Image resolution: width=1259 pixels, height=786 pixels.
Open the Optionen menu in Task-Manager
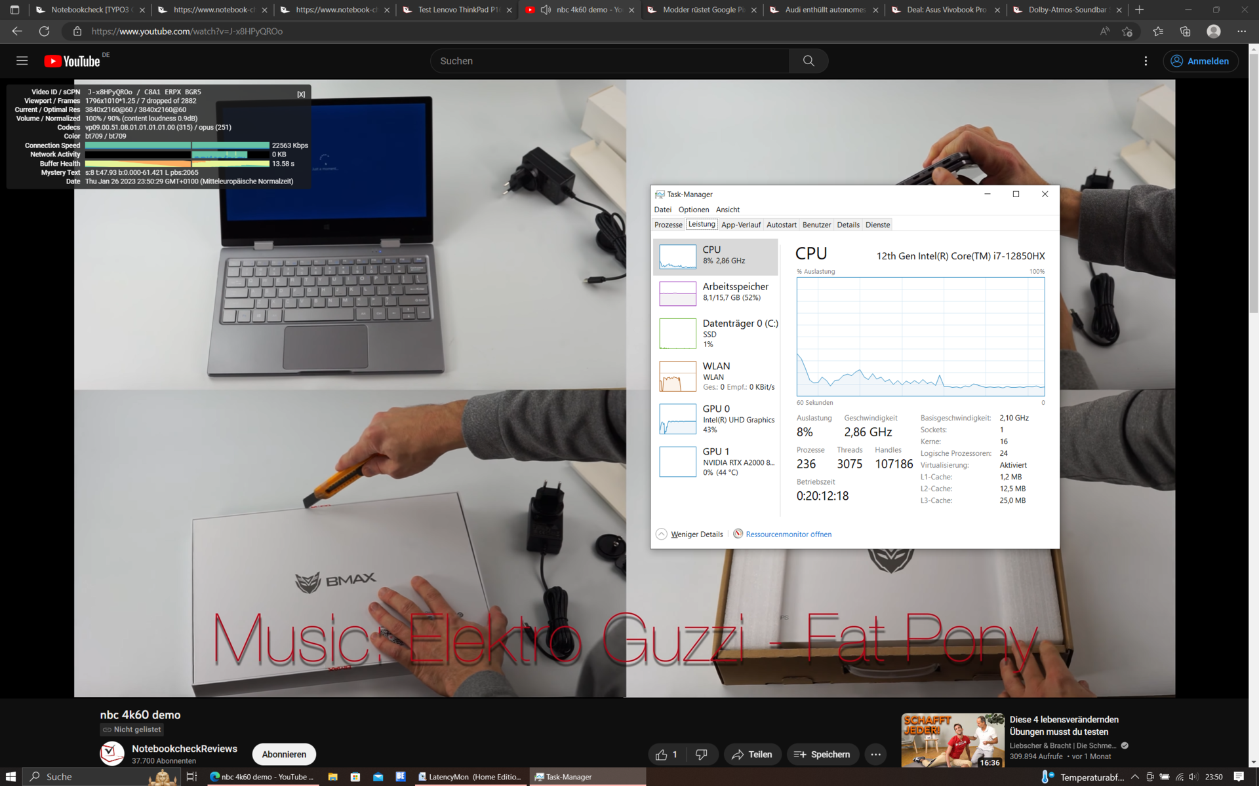[x=694, y=210]
